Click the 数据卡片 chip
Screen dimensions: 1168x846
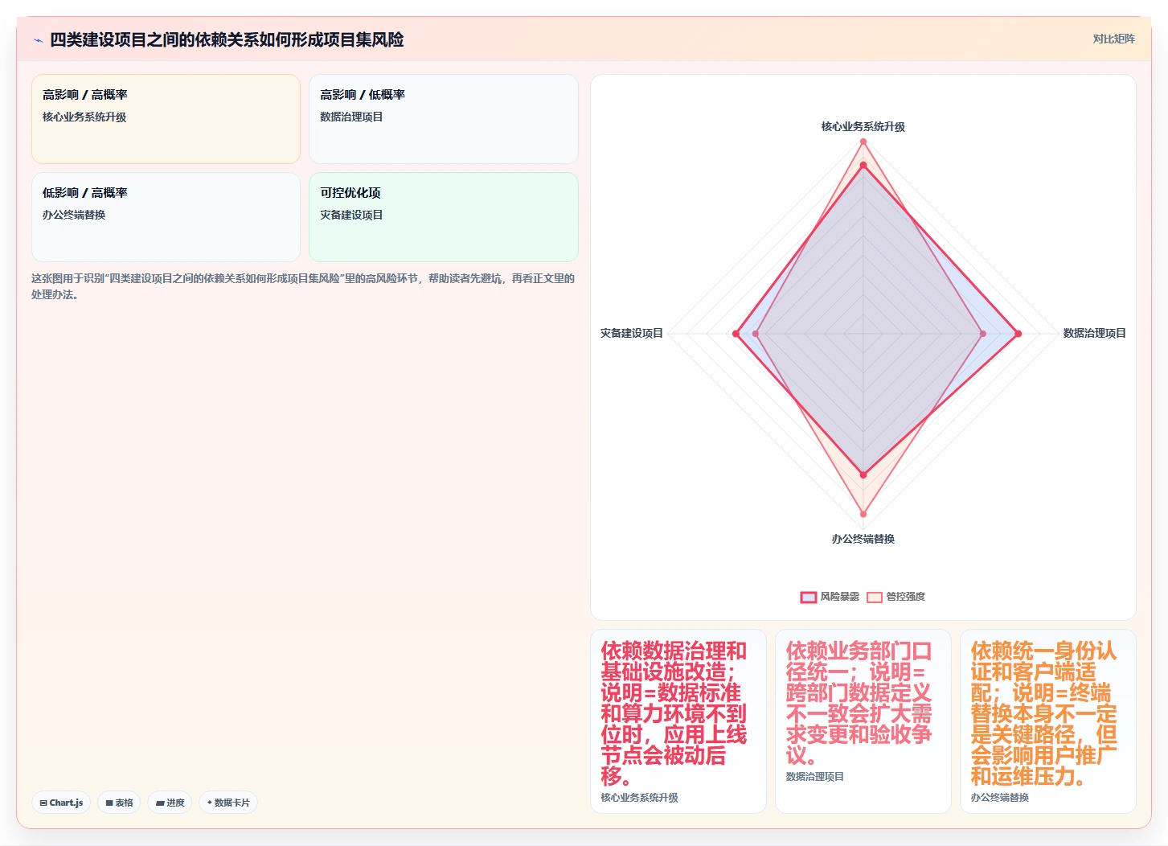pyautogui.click(x=228, y=803)
